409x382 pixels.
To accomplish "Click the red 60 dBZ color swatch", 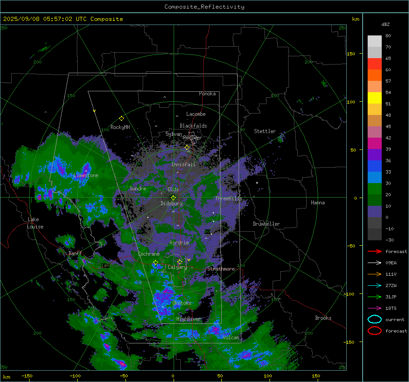I will (x=374, y=64).
